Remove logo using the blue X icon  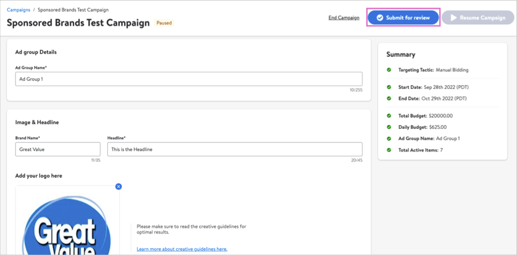click(118, 187)
